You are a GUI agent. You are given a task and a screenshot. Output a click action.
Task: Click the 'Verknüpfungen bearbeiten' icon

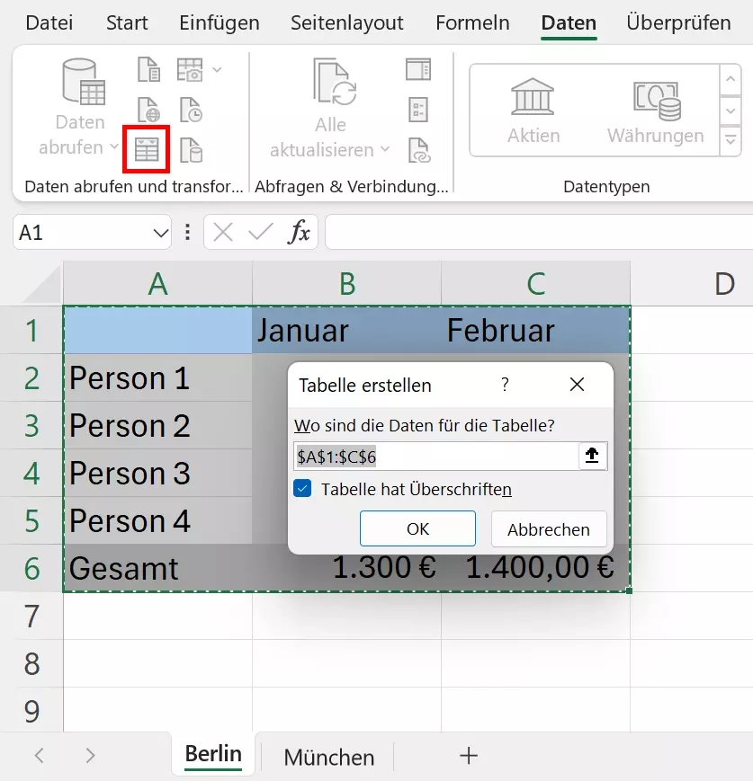pos(417,149)
